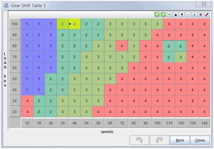
Task: Click the Close button
Action: (x=200, y=140)
